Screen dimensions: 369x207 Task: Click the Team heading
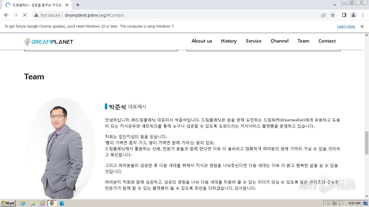[x=34, y=77]
